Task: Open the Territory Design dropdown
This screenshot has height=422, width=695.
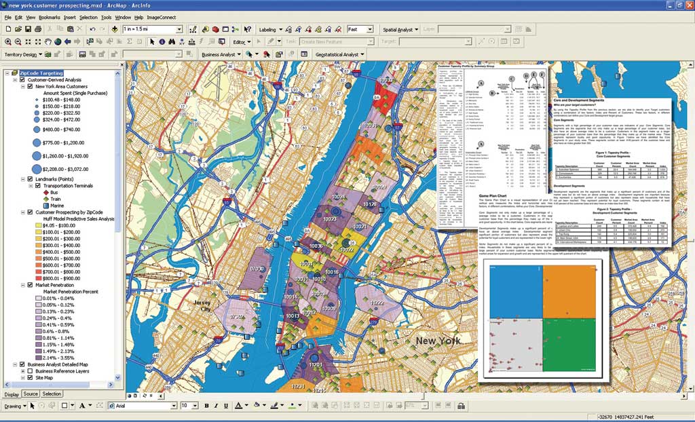Action: pos(23,54)
